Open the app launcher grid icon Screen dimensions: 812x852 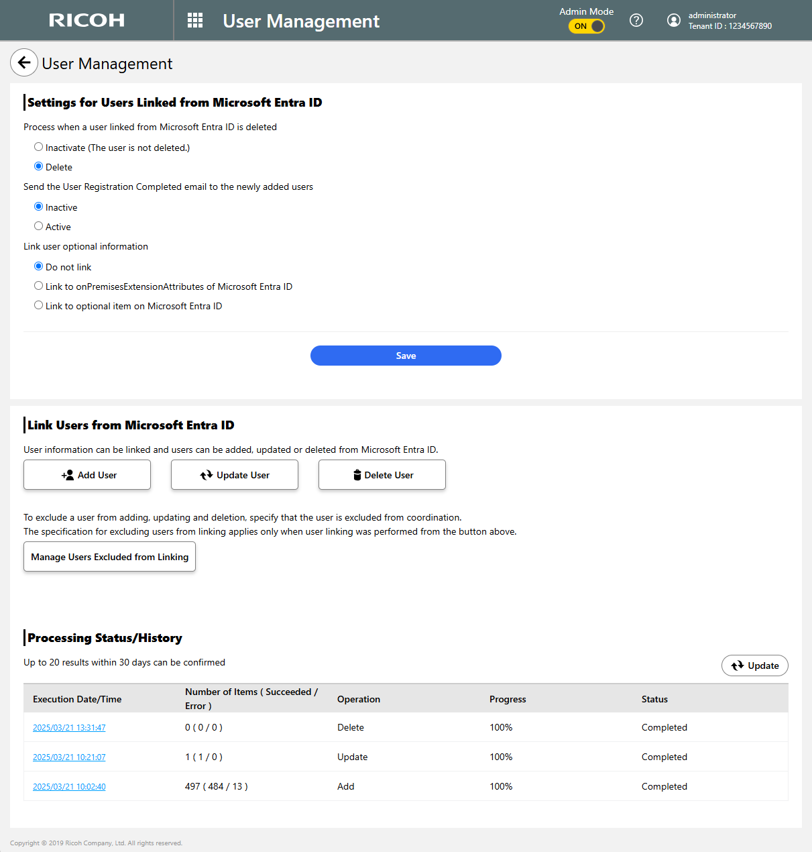tap(195, 21)
